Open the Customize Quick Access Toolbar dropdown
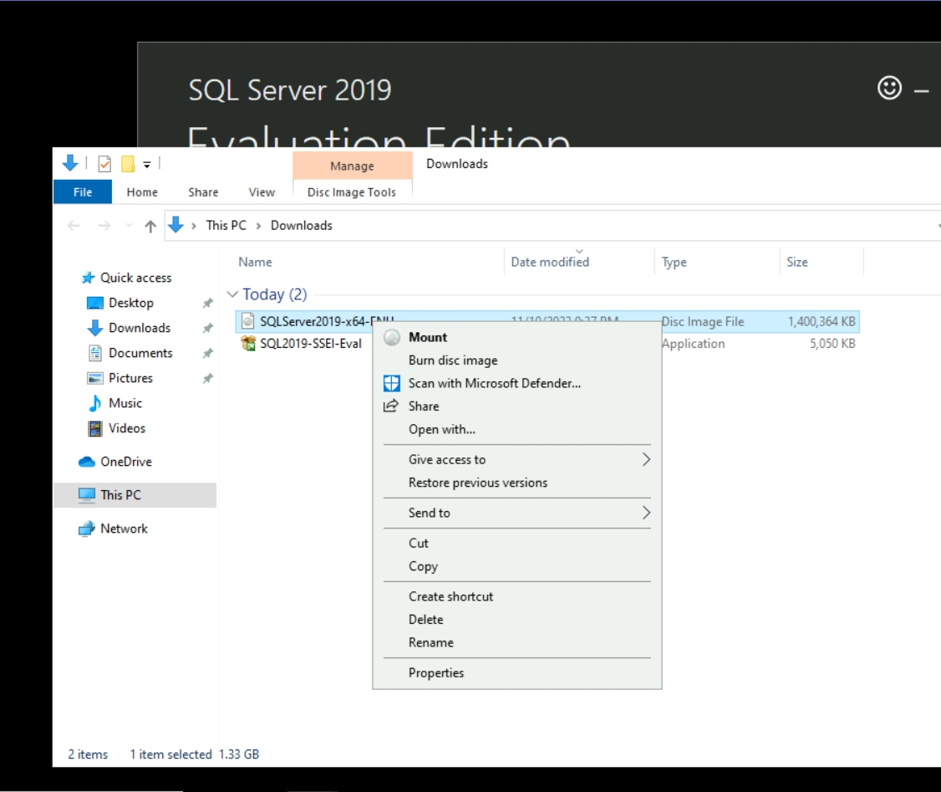 (147, 163)
